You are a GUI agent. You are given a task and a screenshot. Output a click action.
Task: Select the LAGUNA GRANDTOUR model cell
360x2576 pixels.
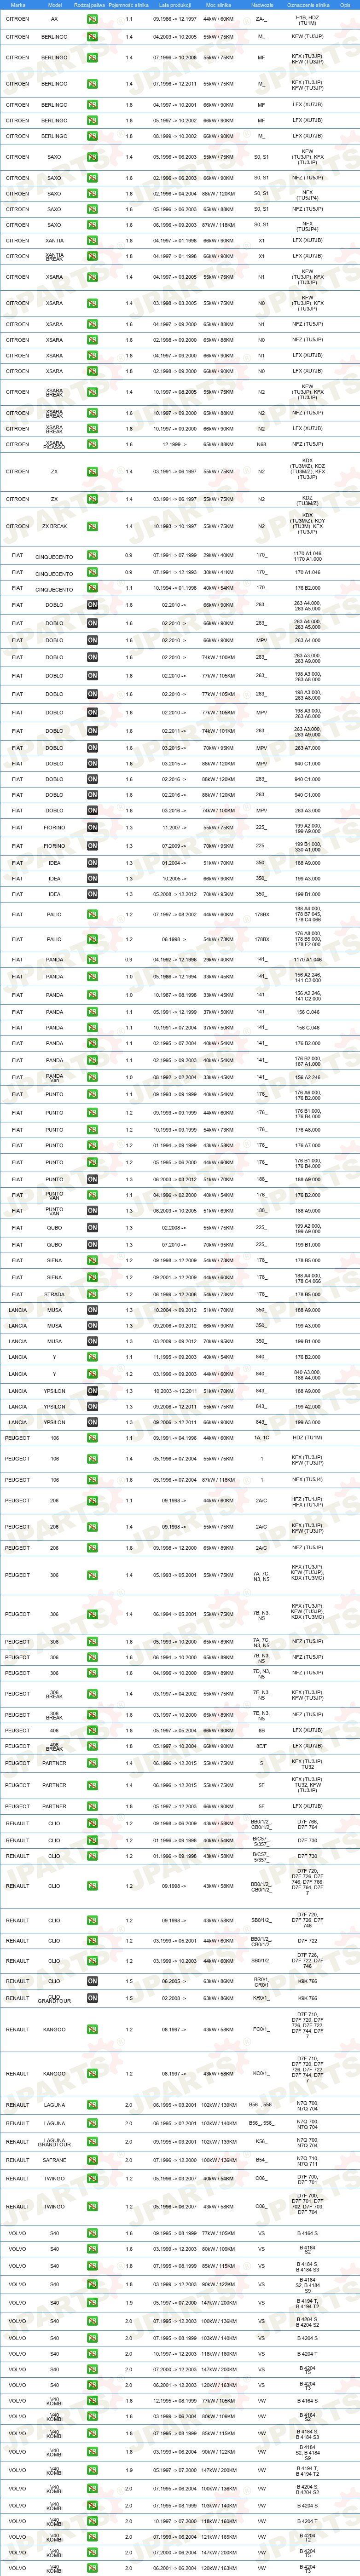(x=54, y=2142)
